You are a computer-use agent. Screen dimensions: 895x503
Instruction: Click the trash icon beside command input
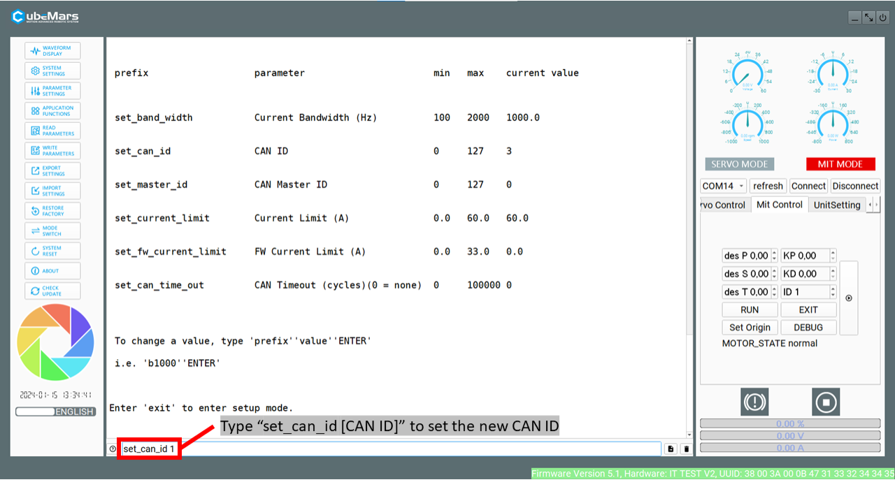click(686, 449)
